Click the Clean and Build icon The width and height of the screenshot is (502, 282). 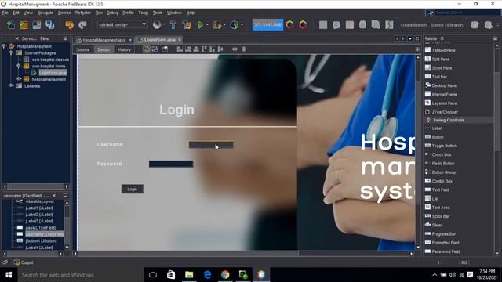point(187,25)
